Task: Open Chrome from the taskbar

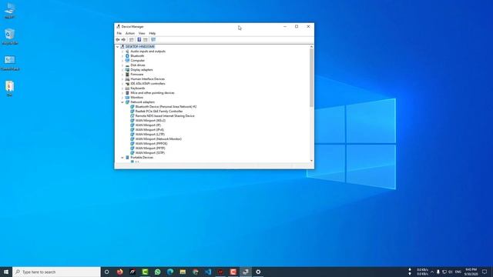Action: click(x=195, y=272)
